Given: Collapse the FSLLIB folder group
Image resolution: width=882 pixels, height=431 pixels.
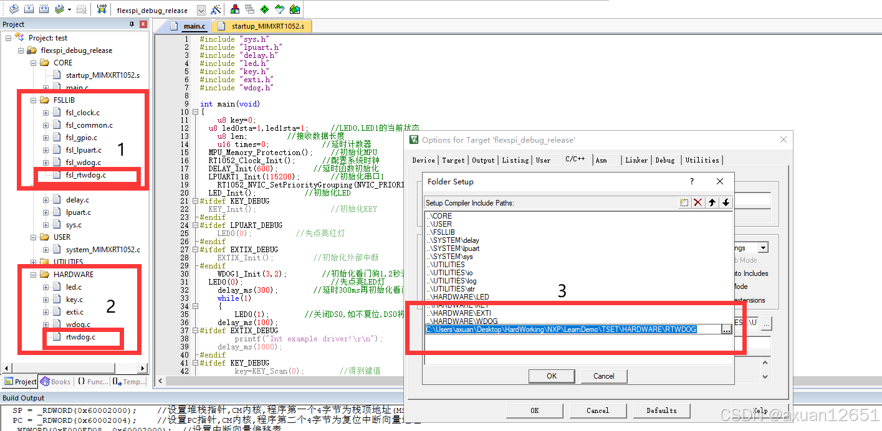Looking at the screenshot, I should (34, 100).
